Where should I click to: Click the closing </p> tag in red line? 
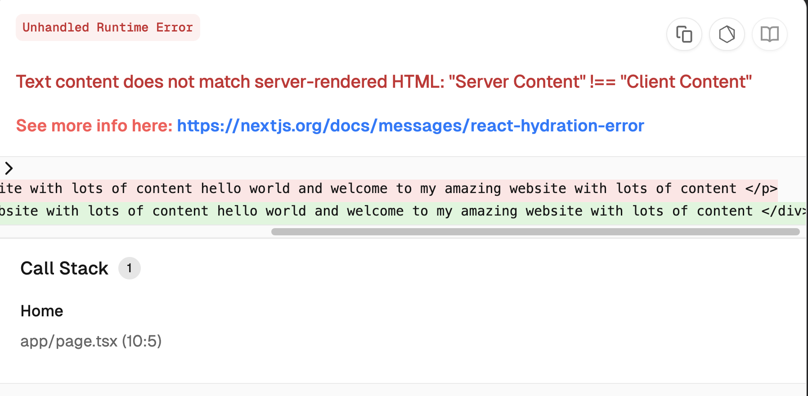click(761, 189)
